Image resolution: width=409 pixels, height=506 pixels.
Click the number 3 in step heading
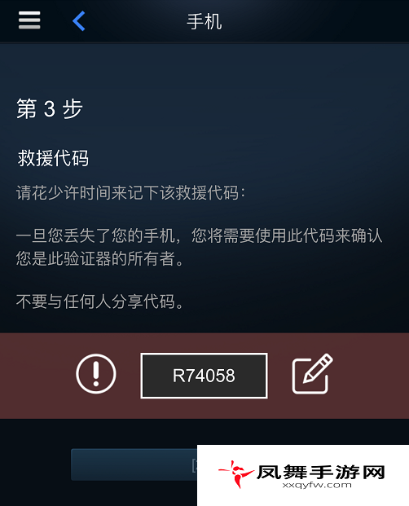pos(50,108)
